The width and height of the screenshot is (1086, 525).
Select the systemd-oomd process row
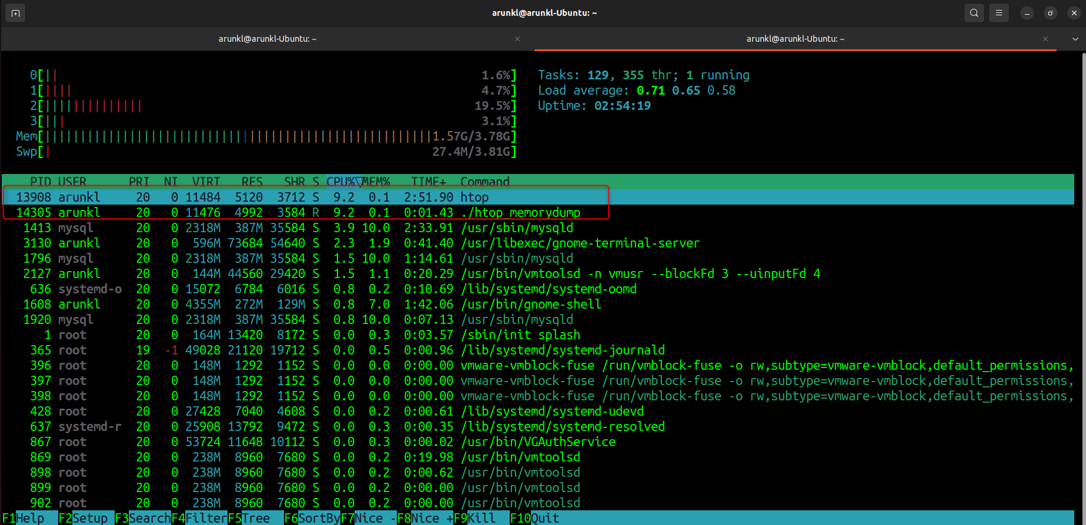click(538, 289)
